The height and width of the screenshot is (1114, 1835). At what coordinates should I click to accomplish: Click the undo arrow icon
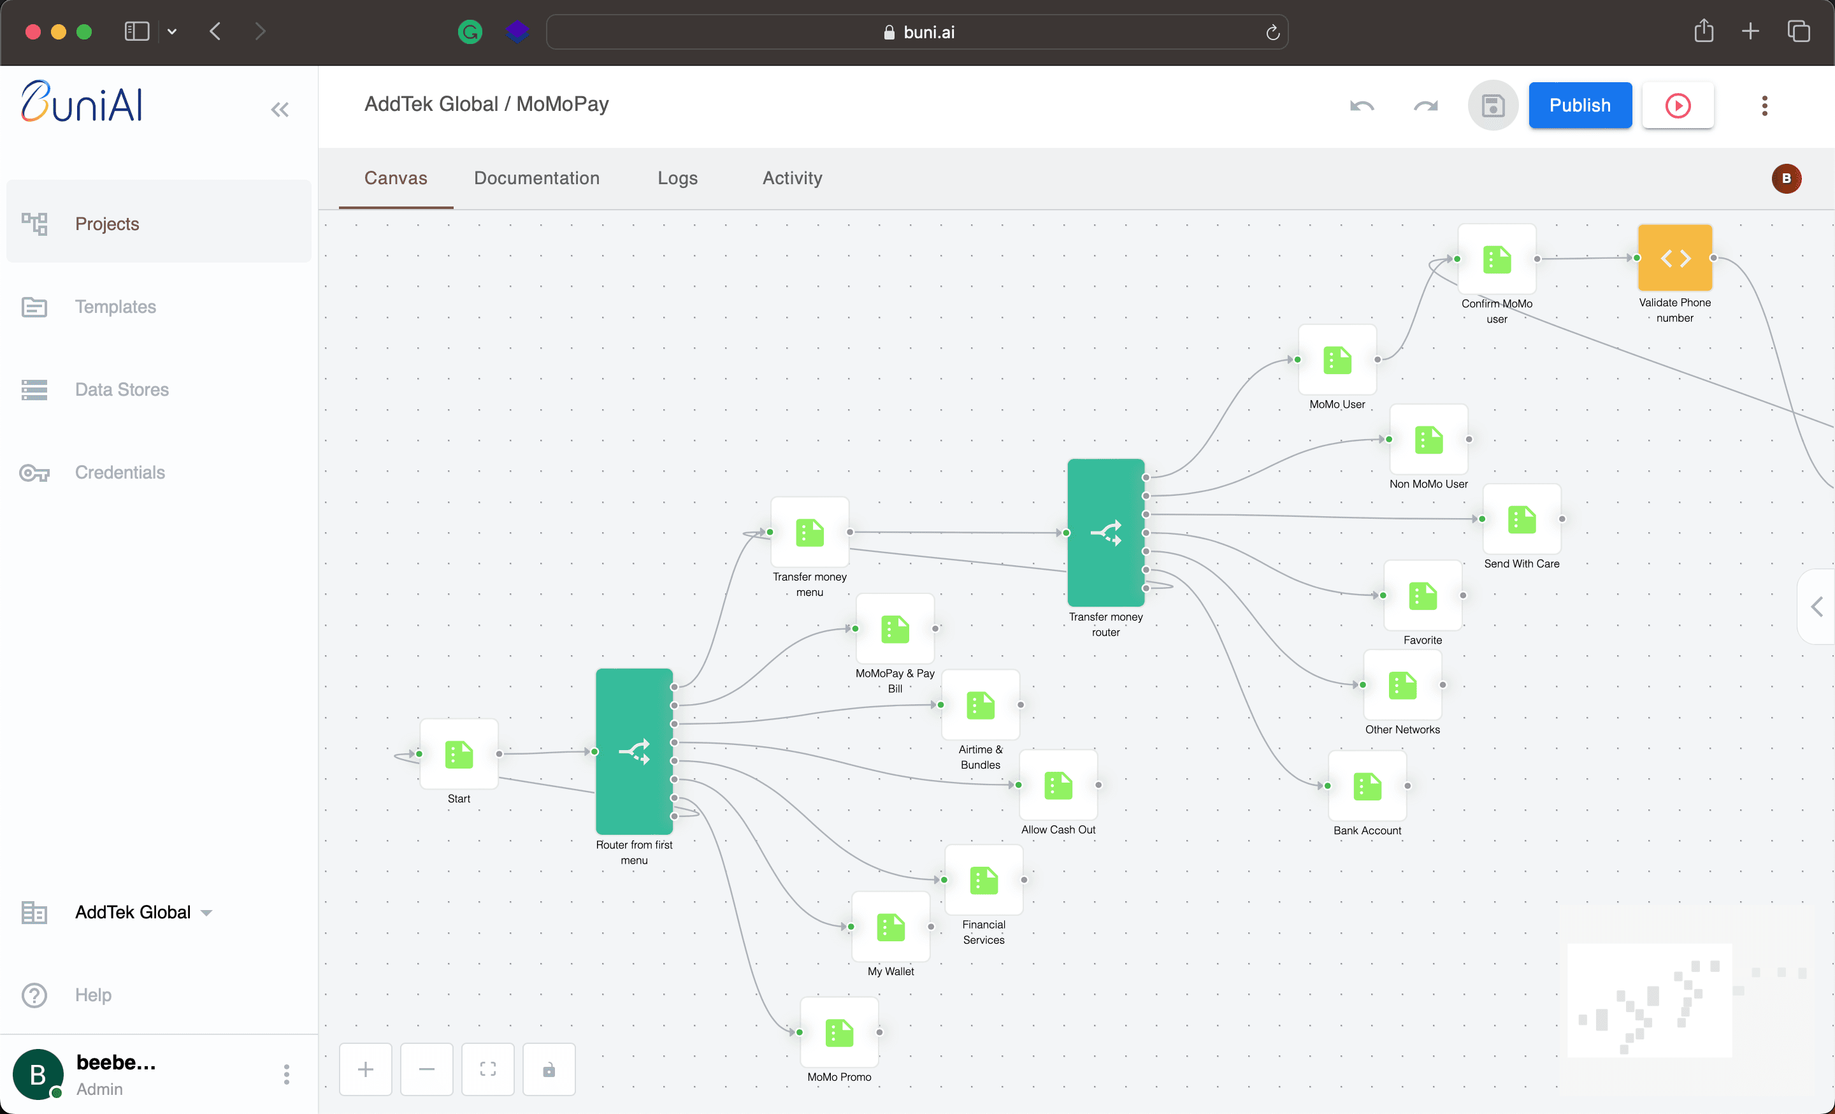pyautogui.click(x=1362, y=106)
